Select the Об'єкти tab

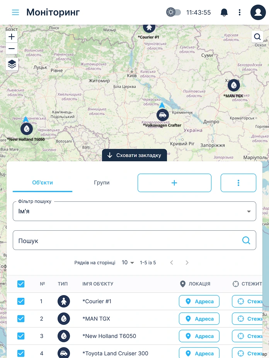tap(43, 183)
